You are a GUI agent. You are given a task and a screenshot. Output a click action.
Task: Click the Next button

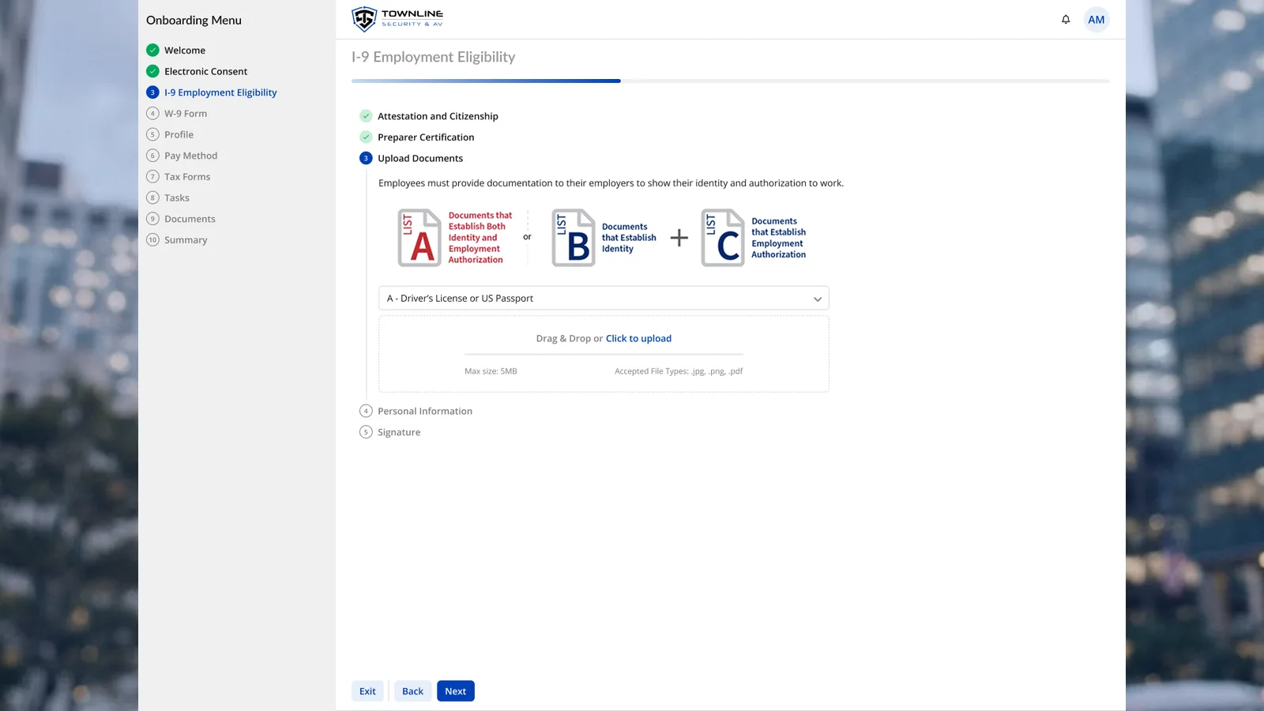pyautogui.click(x=456, y=691)
